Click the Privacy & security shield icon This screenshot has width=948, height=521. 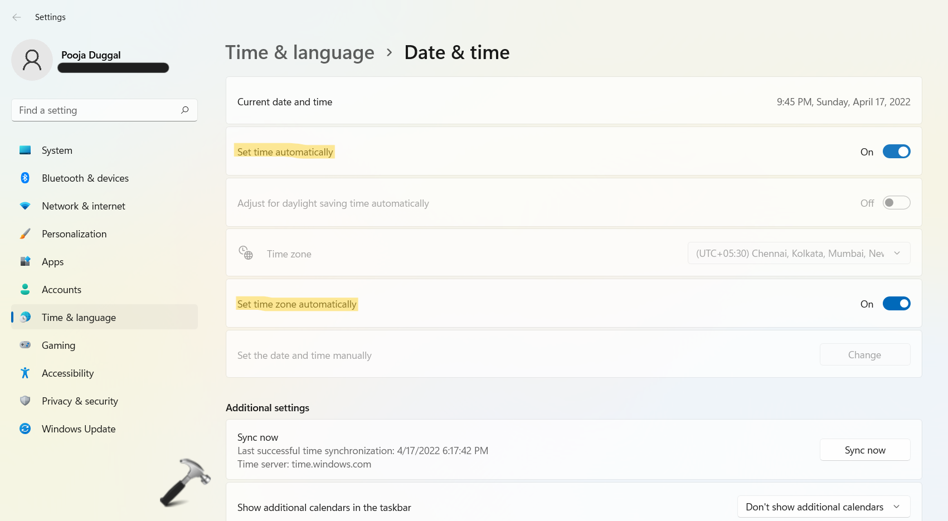[x=25, y=401]
